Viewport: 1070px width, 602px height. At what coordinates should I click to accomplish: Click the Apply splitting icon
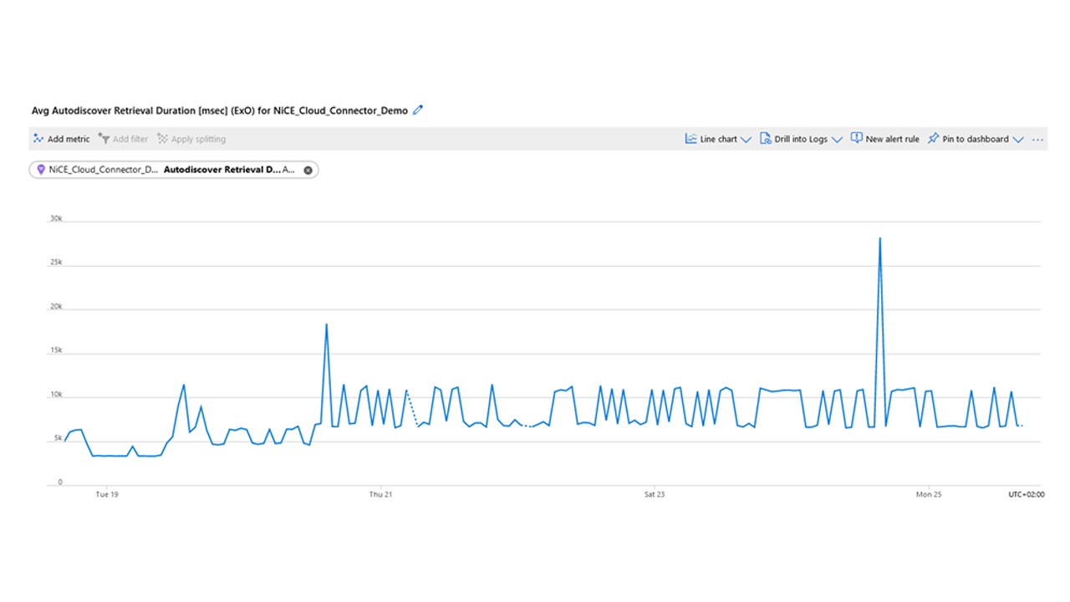click(162, 139)
